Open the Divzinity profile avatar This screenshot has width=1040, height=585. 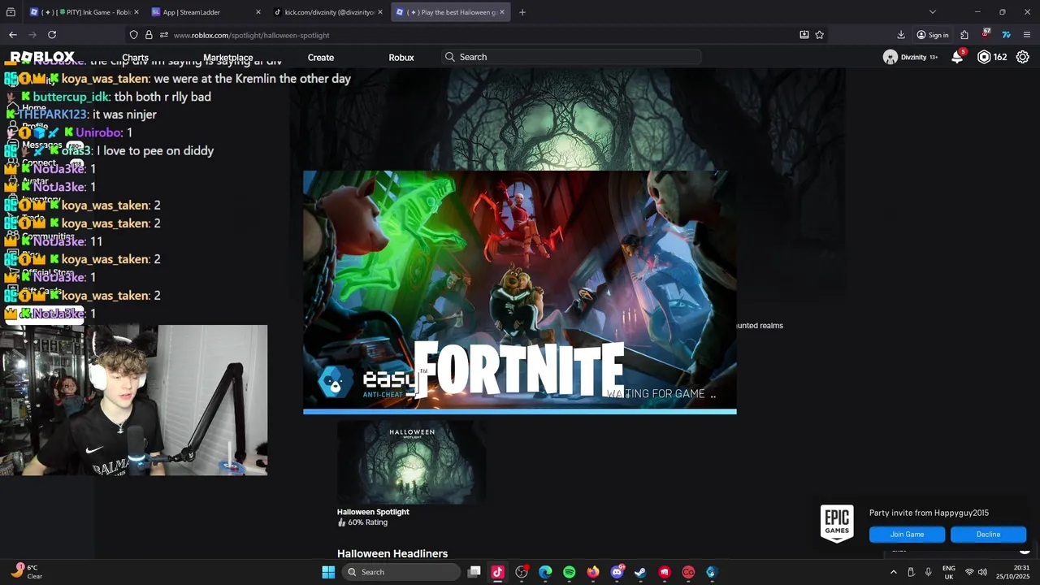point(890,57)
